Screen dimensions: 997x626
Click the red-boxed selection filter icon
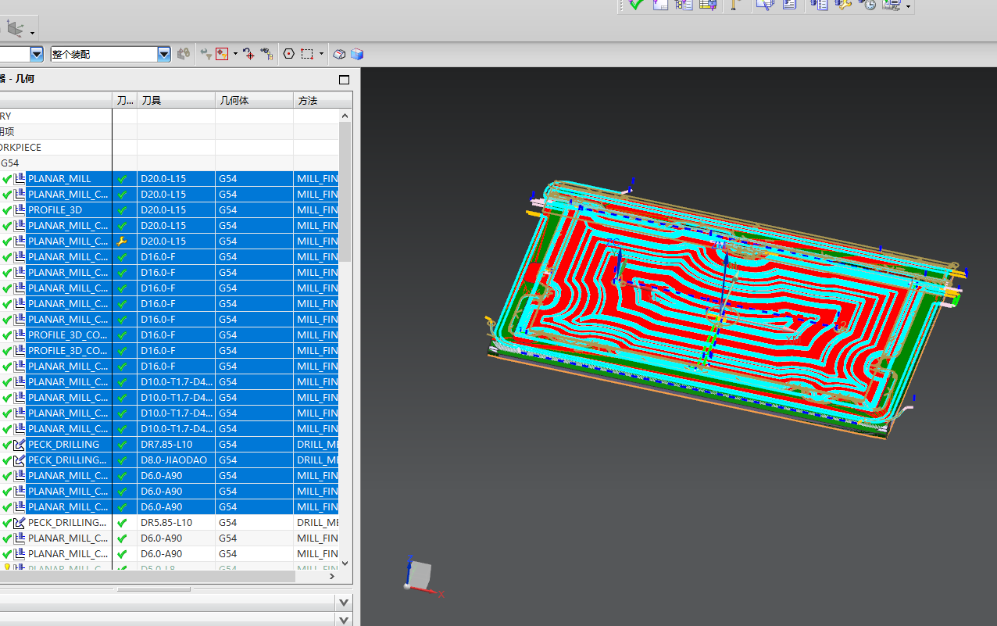pyautogui.click(x=222, y=54)
